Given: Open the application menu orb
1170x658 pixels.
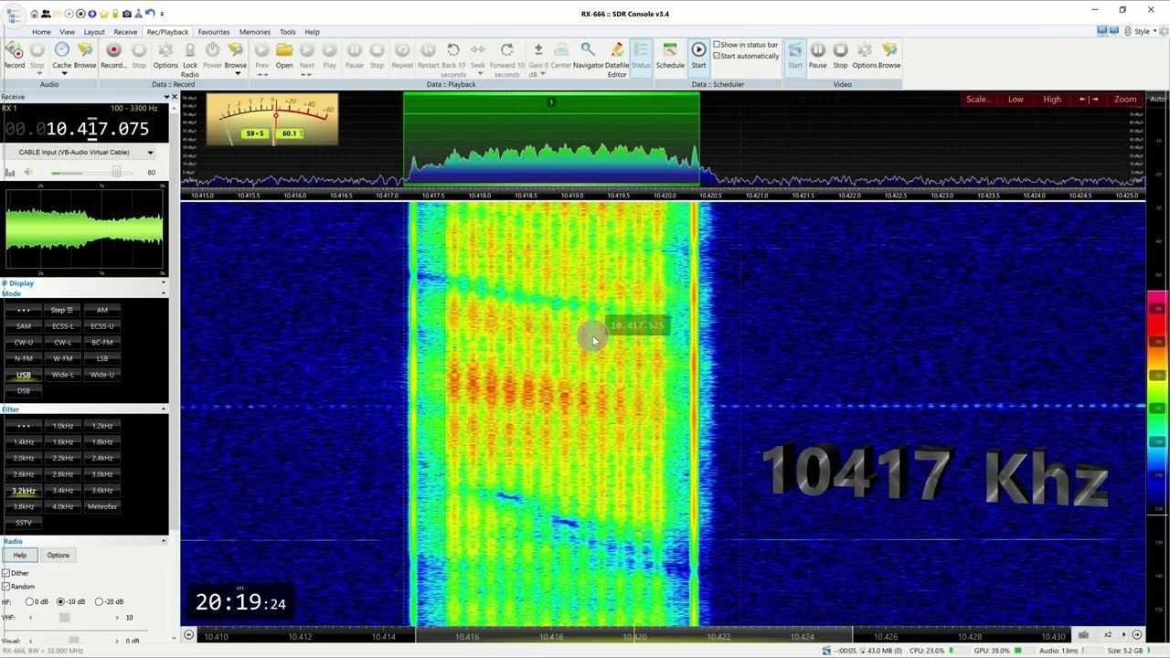Looking at the screenshot, I should 13,14.
